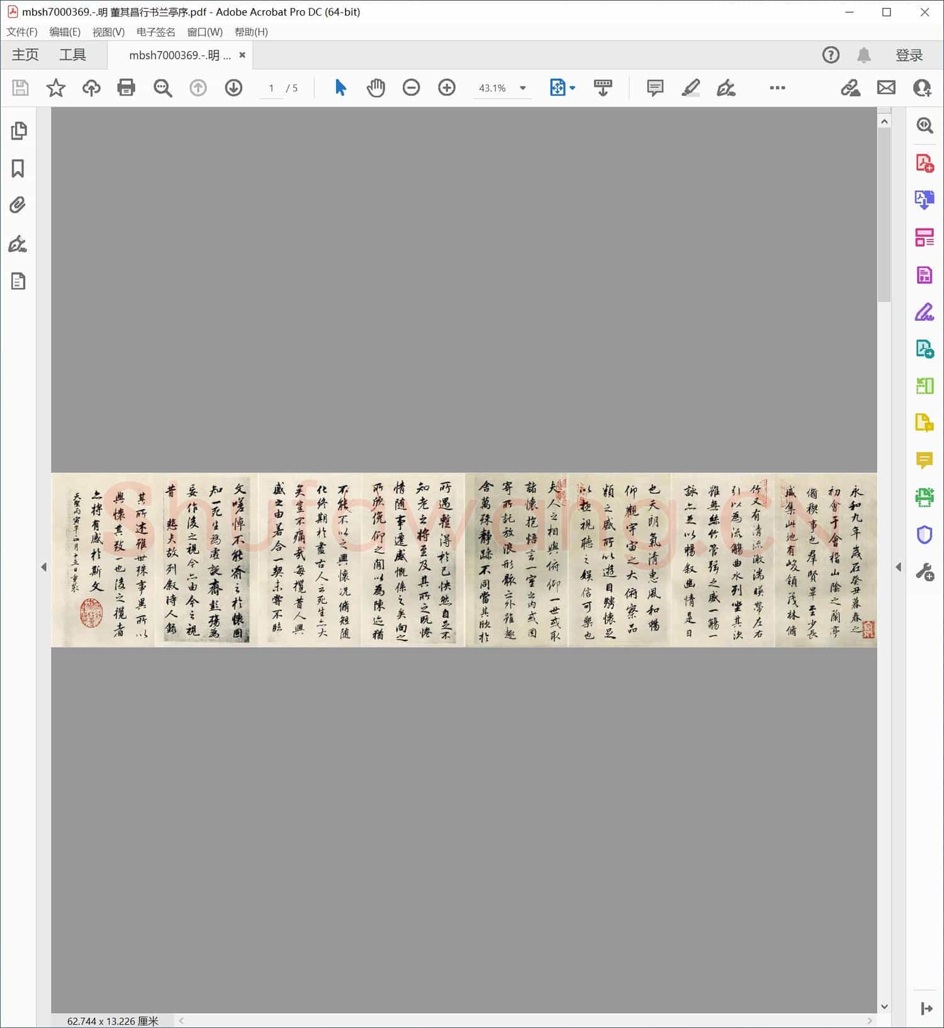Click the fit page icon
944x1028 pixels.
[558, 87]
